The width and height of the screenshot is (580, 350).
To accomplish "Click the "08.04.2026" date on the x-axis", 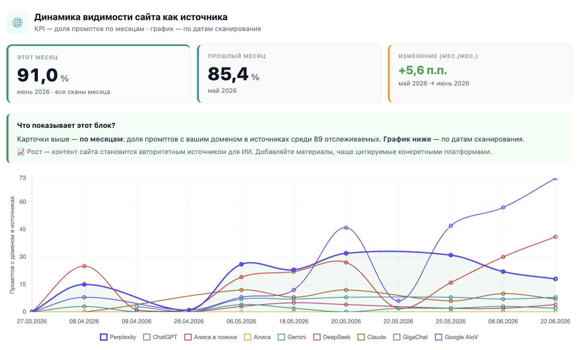I will point(84,321).
